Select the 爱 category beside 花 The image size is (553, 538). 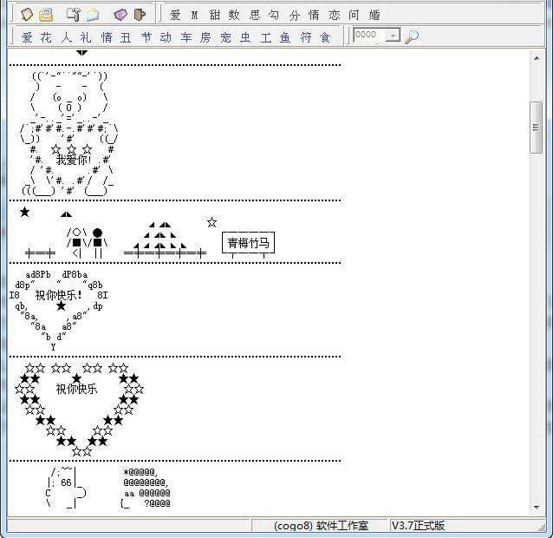pos(27,37)
